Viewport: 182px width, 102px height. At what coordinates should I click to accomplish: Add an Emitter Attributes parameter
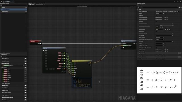pyautogui.click(x=25, y=61)
